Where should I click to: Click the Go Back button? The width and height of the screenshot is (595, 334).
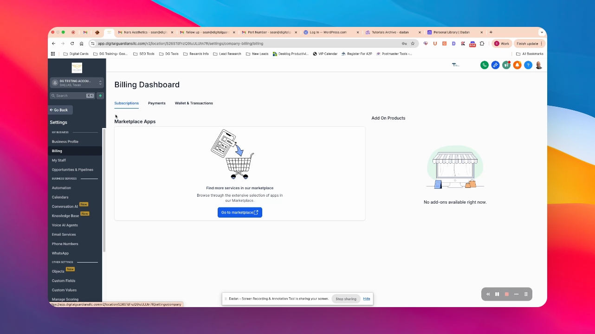tap(60, 110)
